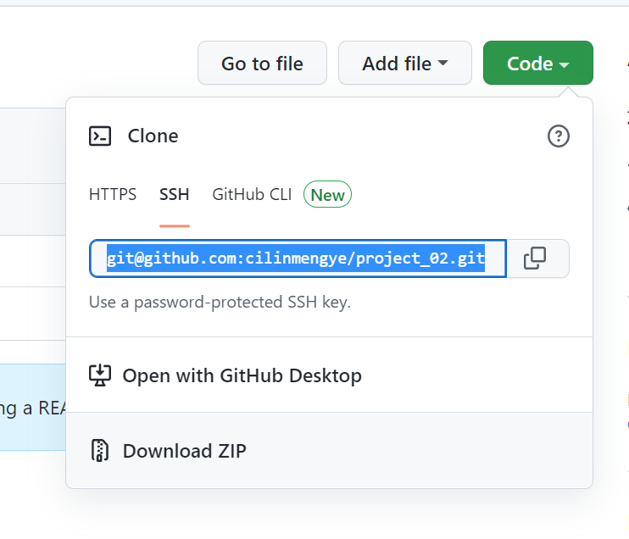This screenshot has height=539, width=629.
Task: Select the Download ZIP option
Action: tap(184, 451)
